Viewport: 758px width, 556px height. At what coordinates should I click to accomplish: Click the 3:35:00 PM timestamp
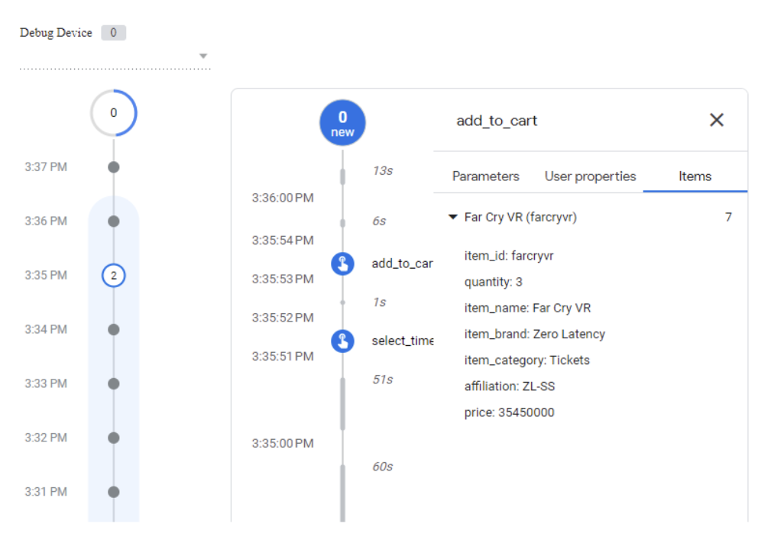point(282,443)
